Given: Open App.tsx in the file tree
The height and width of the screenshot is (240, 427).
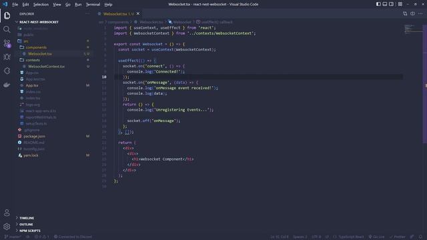Looking at the screenshot, I should 32,85.
